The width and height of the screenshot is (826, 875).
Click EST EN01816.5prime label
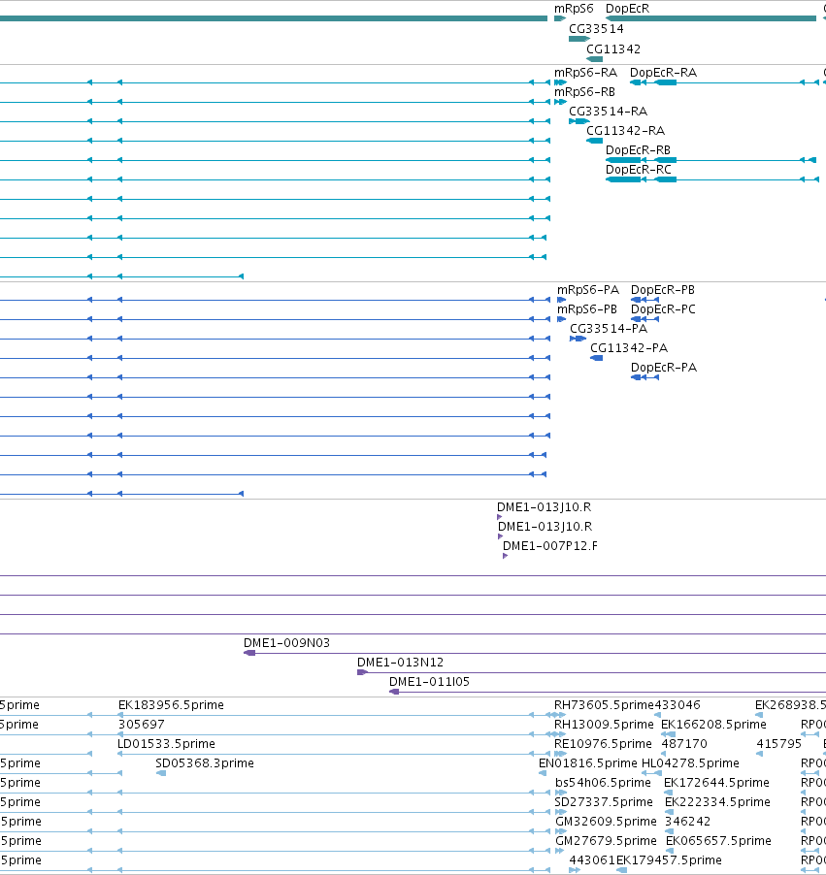coord(587,762)
